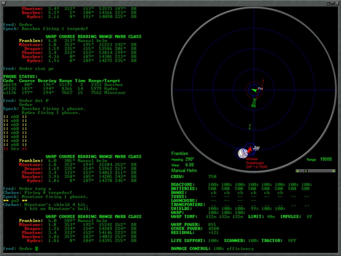Click the Order command input prompt
Screen dimensions: 341x256
pyautogui.click(x=19, y=249)
